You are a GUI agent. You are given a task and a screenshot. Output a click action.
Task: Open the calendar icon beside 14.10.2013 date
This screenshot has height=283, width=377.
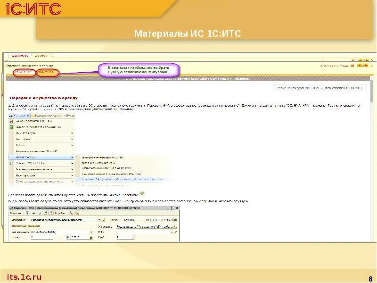(91, 238)
